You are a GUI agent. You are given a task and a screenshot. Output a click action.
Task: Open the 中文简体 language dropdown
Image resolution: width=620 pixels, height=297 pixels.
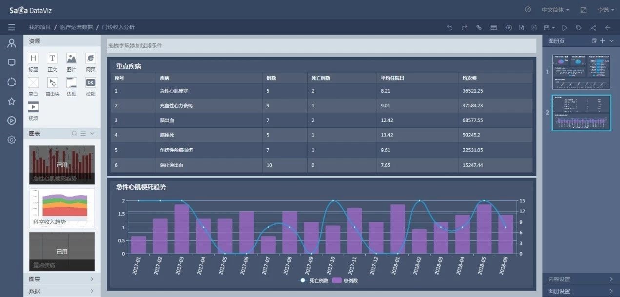pyautogui.click(x=555, y=10)
